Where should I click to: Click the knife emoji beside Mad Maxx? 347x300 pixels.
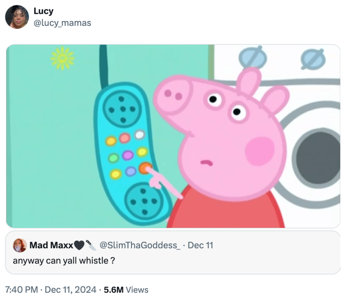pos(90,245)
